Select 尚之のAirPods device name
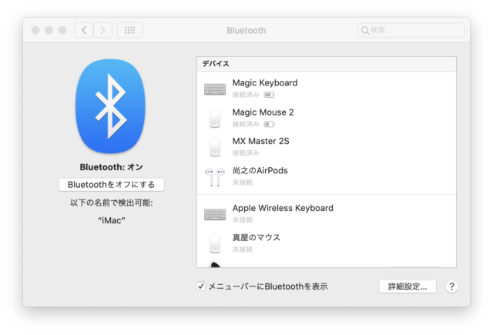493x335 pixels. (x=260, y=171)
